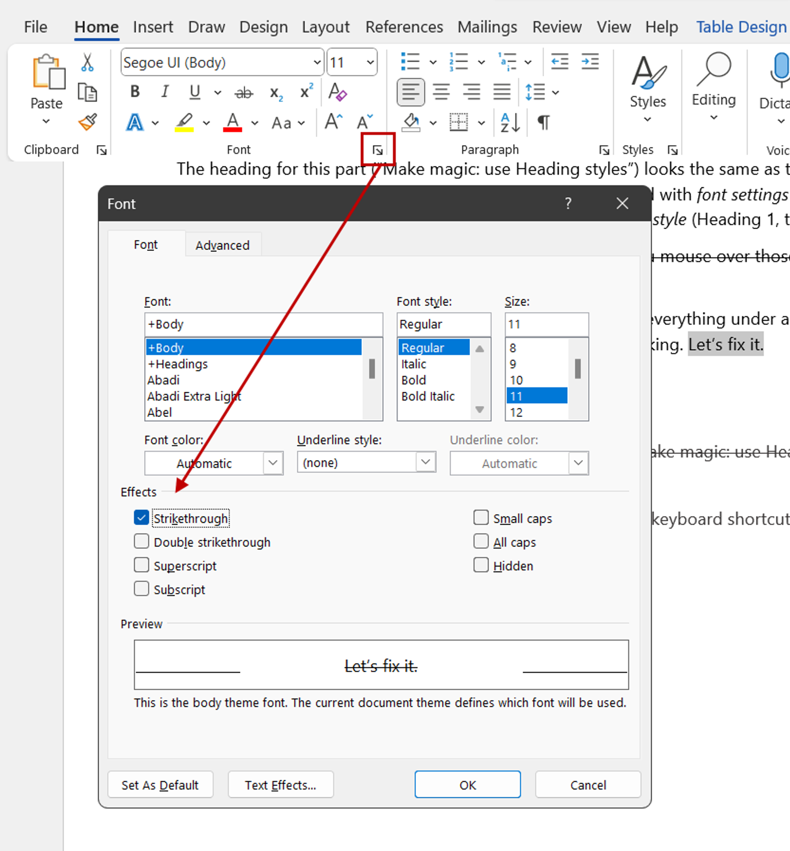Click the Multilevel List icon
Image resolution: width=790 pixels, height=851 pixels.
click(x=507, y=62)
